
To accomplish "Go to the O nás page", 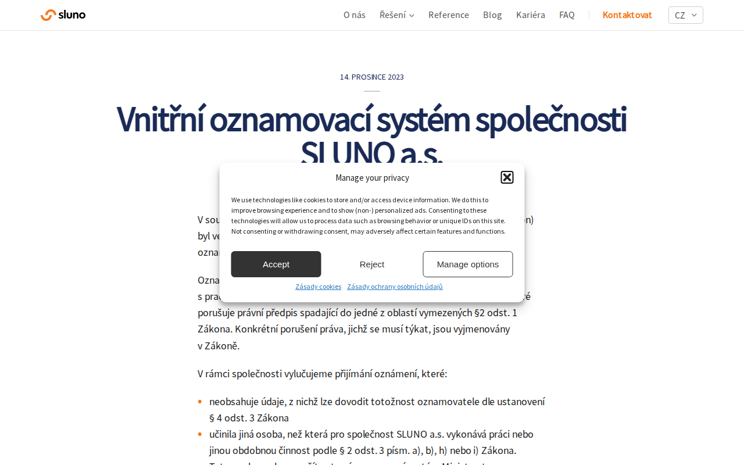I will click(x=355, y=15).
